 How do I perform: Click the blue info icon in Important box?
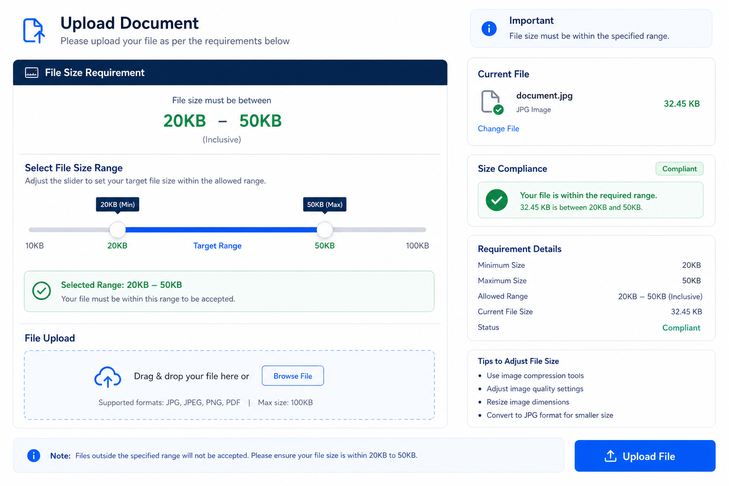(489, 28)
